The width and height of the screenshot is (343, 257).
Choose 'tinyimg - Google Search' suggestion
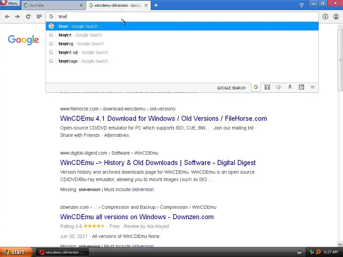(x=182, y=44)
